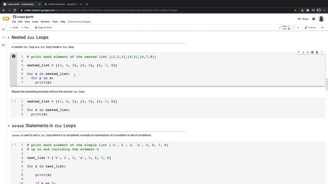
Task: Open the Chrome menu dots
Action: tap(324, 10)
